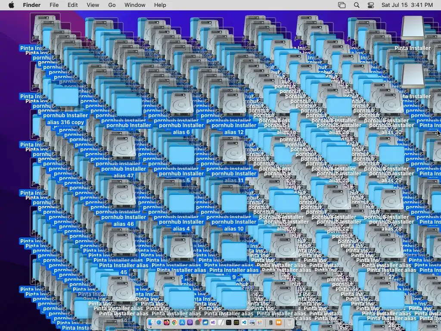
Task: Open Firefox in the Dock
Action: [x=167, y=322]
